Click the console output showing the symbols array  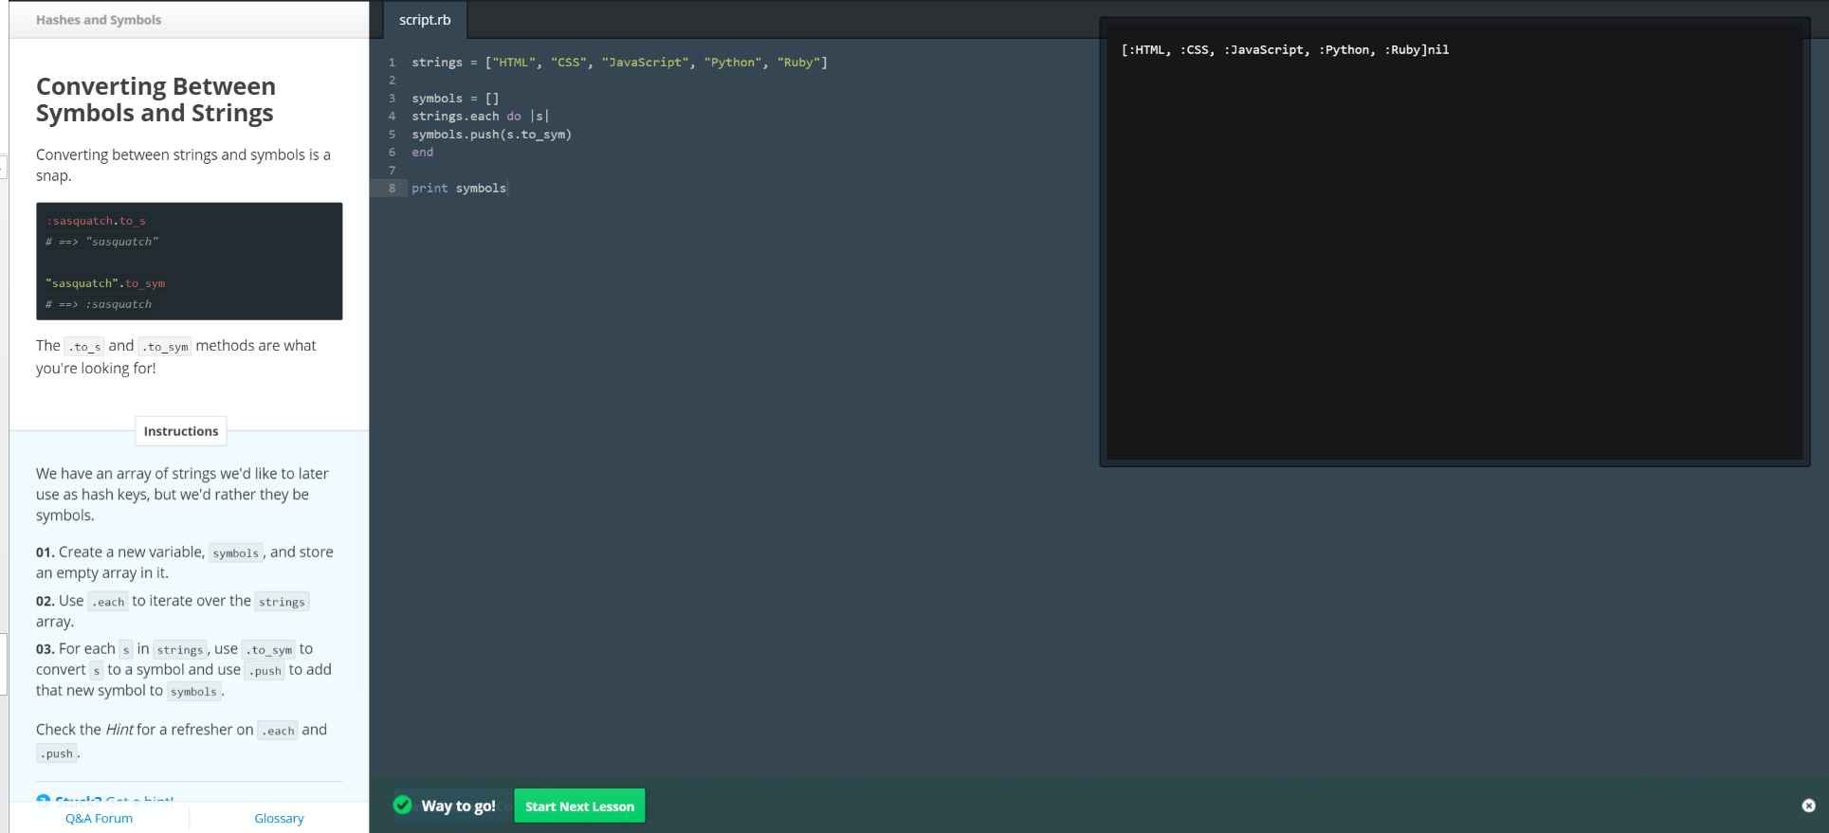tap(1284, 50)
